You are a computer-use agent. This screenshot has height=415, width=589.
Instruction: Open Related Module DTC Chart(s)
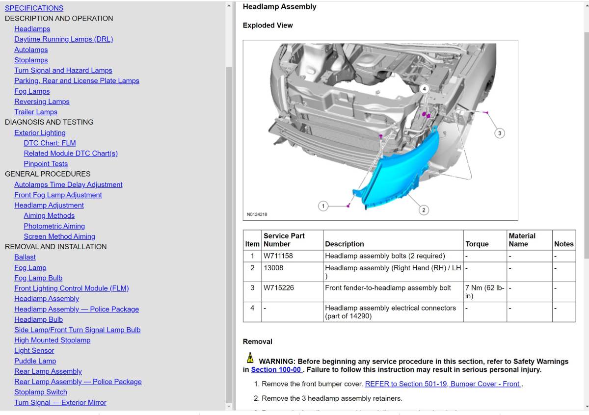pos(71,153)
